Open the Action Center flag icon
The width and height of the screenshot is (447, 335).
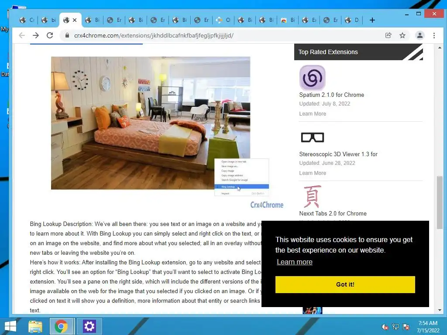point(406,327)
